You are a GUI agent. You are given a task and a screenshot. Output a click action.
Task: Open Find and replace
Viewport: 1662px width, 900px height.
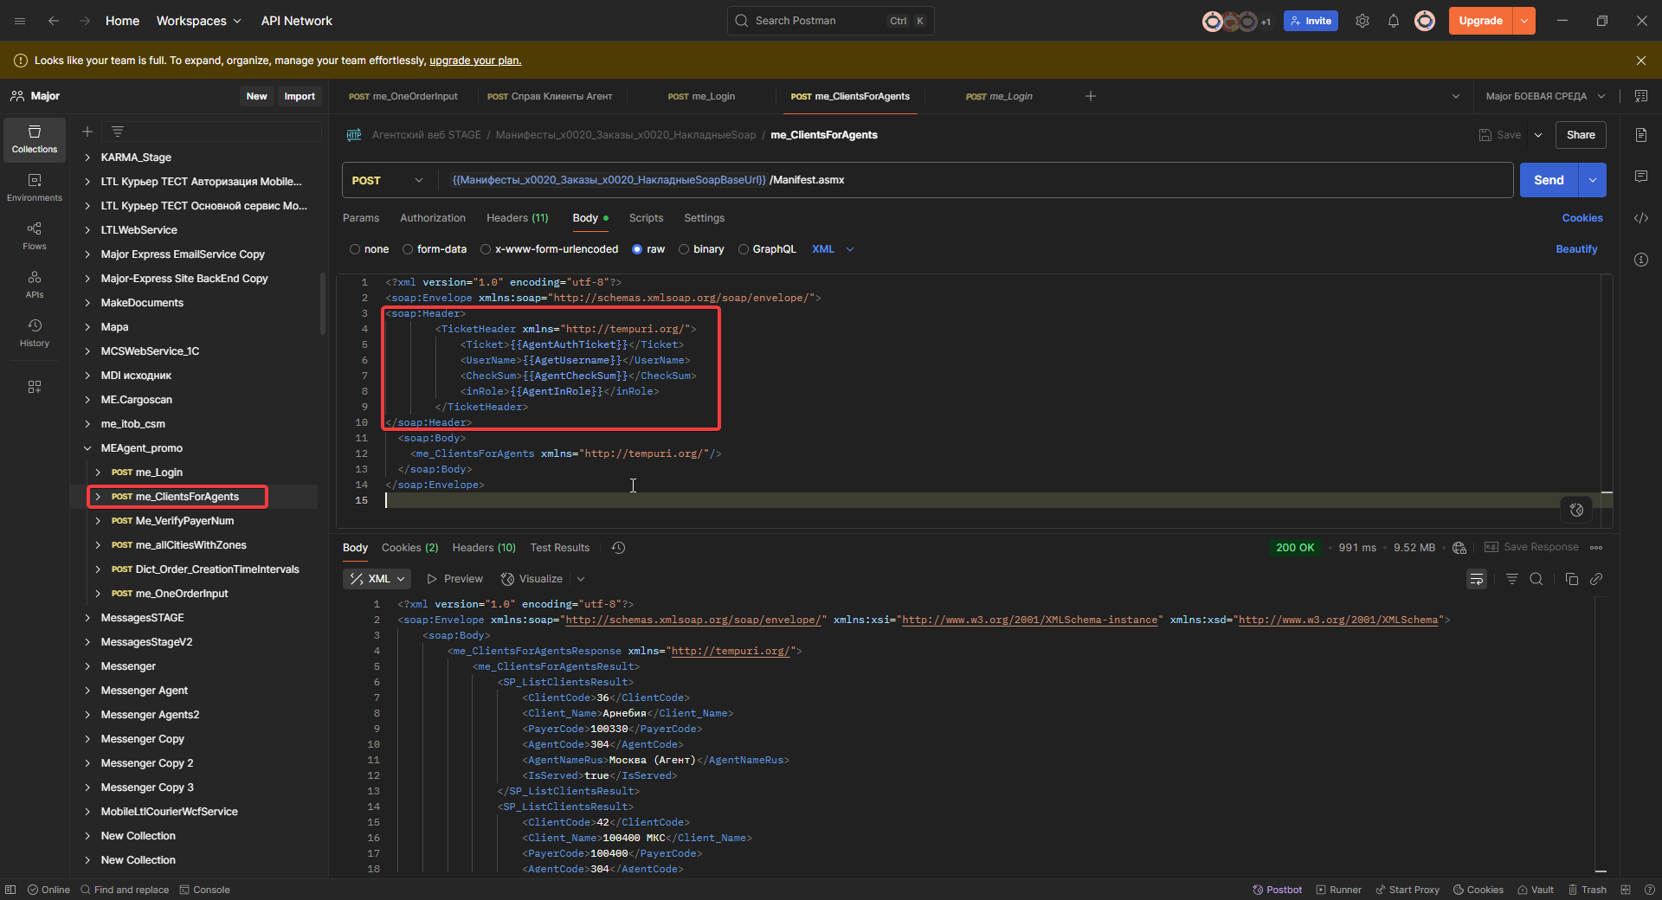[x=125, y=890]
